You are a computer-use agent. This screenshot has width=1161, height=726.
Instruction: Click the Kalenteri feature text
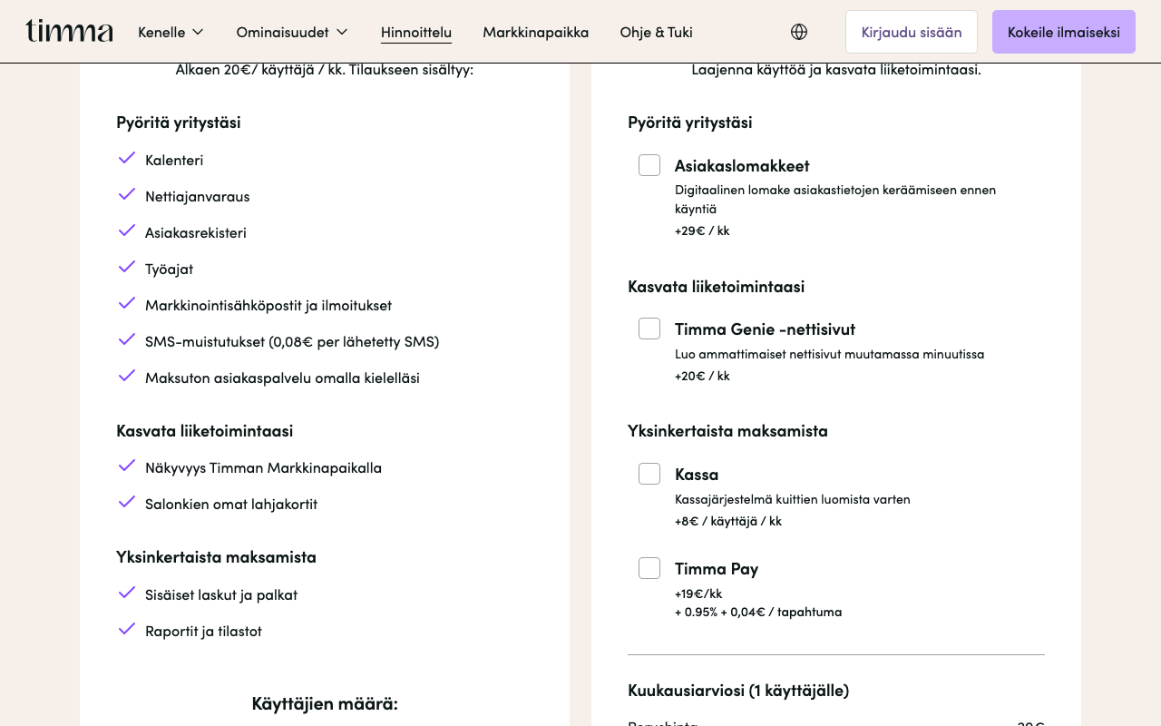pos(174,160)
